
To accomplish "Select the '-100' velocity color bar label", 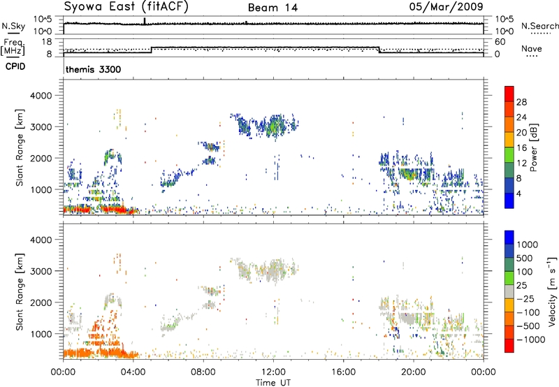I will [x=528, y=312].
